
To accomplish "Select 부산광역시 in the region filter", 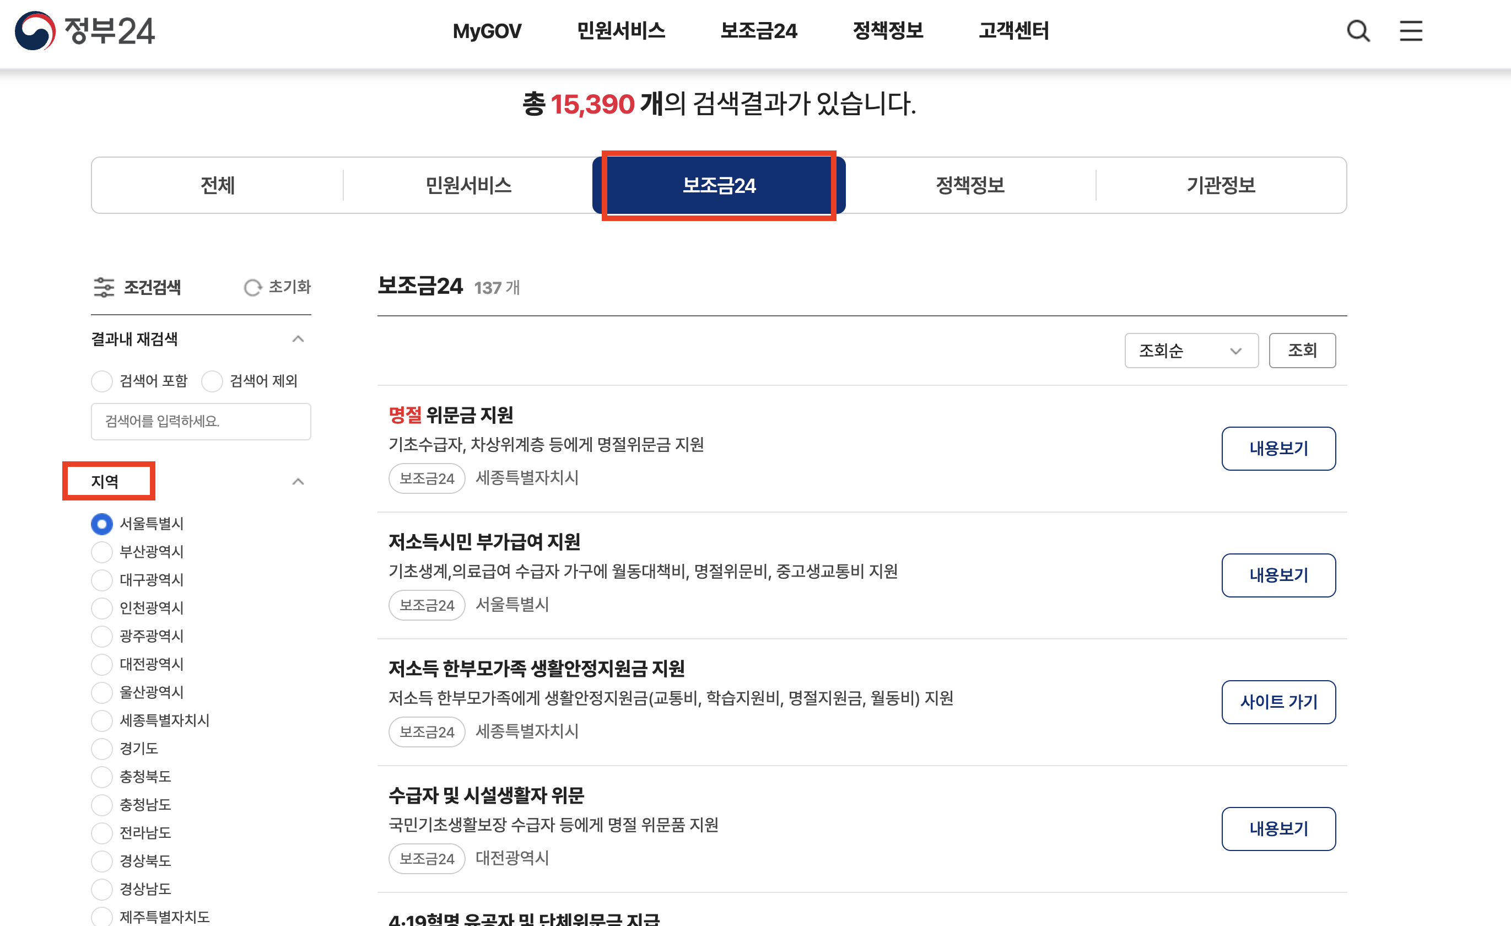I will coord(101,552).
